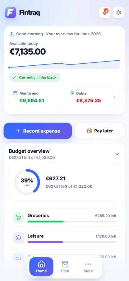
Task: Tap the Record expense button
Action: pyautogui.click(x=38, y=131)
